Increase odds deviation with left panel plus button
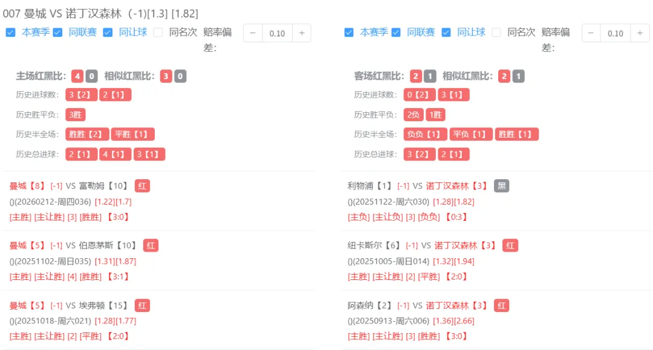653x350 pixels. [302, 33]
